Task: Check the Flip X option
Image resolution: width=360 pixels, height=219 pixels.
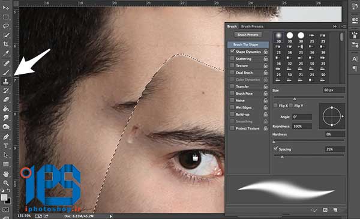Action: tap(275, 106)
